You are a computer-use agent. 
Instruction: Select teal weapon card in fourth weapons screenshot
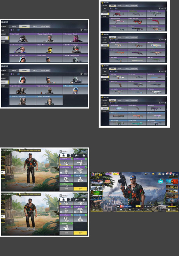(x=137, y=123)
